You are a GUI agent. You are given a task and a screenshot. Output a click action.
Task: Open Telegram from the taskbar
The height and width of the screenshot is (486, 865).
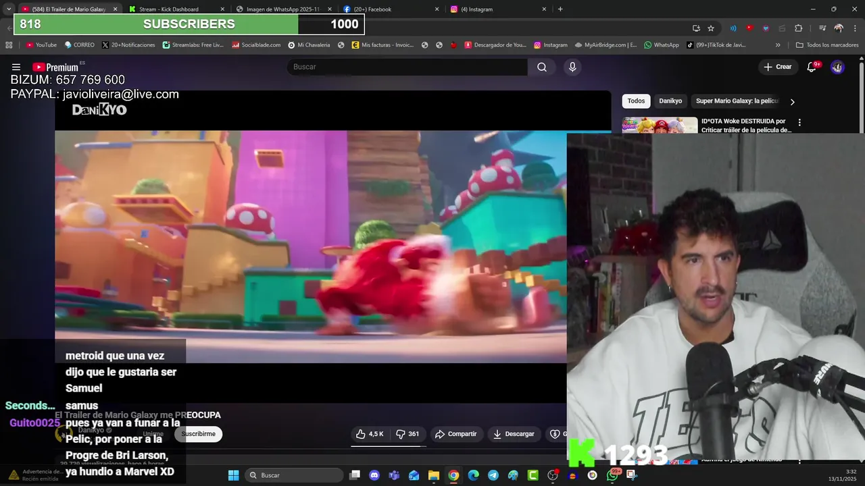click(x=493, y=475)
